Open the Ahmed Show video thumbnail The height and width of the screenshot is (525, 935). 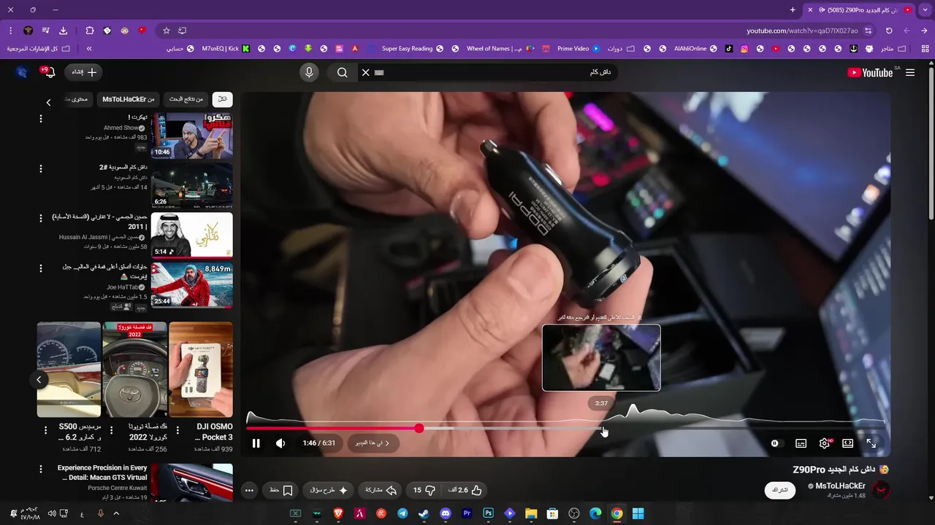[191, 135]
